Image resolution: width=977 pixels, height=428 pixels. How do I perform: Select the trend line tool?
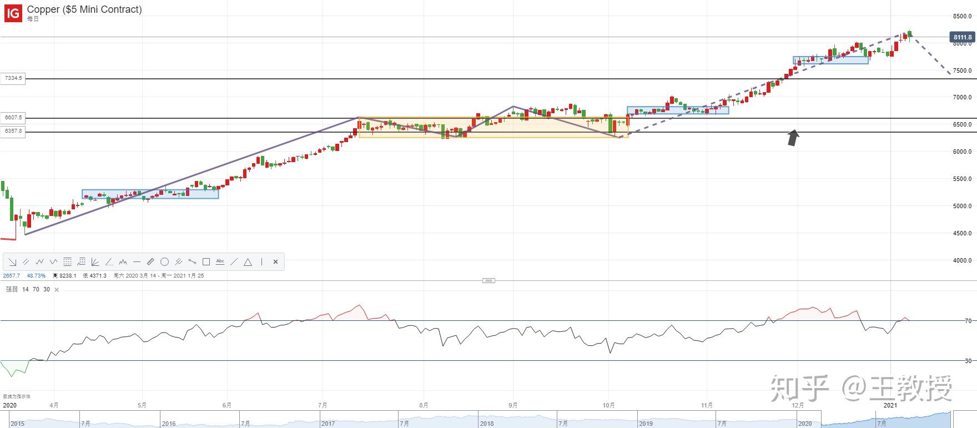[234, 262]
